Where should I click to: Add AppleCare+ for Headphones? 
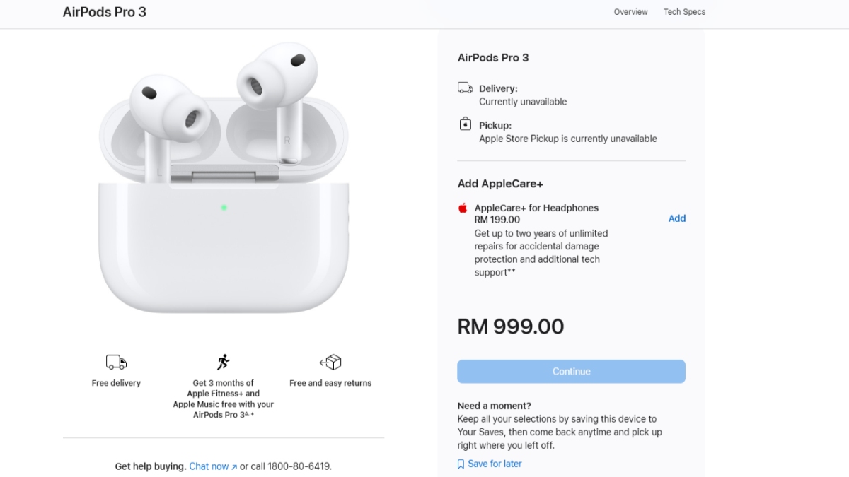point(676,218)
